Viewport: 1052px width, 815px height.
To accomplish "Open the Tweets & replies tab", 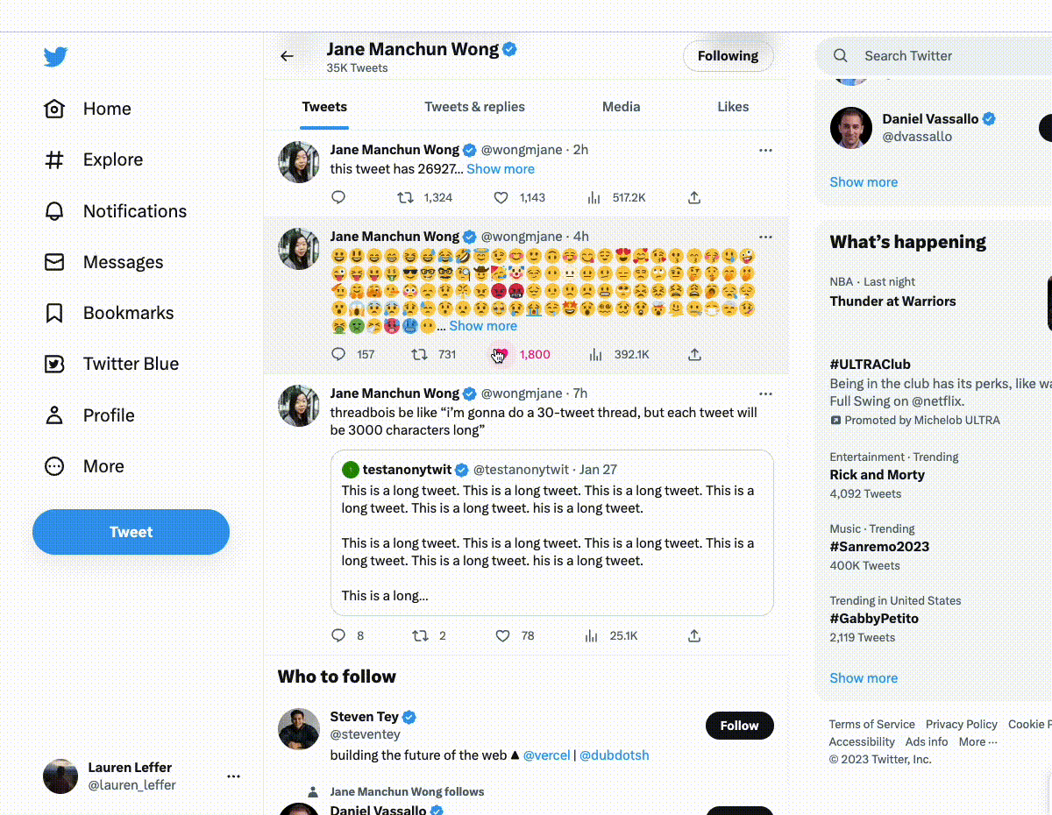I will pyautogui.click(x=474, y=106).
